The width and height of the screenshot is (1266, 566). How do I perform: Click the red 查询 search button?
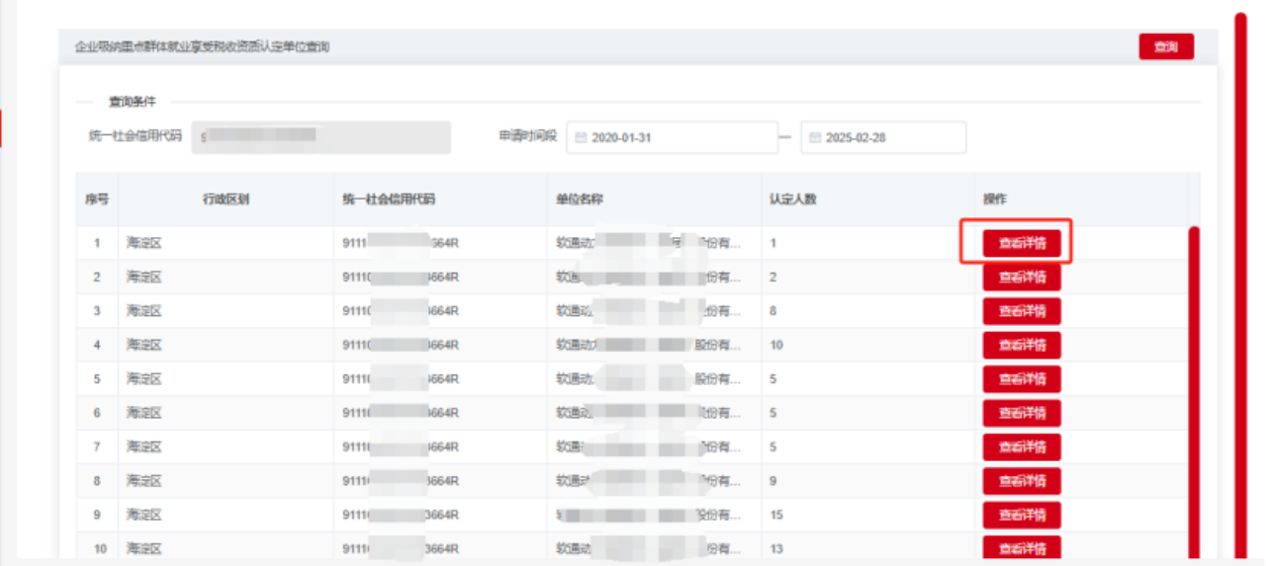click(1166, 46)
